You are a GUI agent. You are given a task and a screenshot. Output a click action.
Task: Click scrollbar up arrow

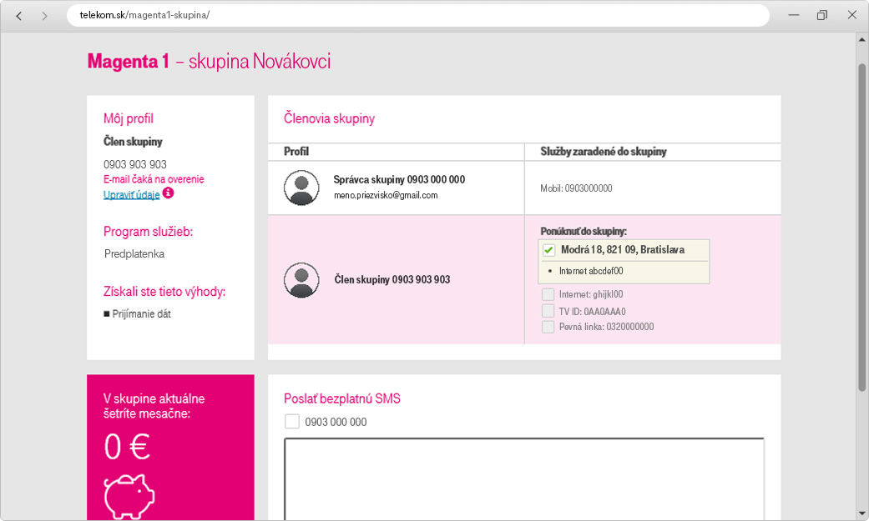(x=861, y=39)
